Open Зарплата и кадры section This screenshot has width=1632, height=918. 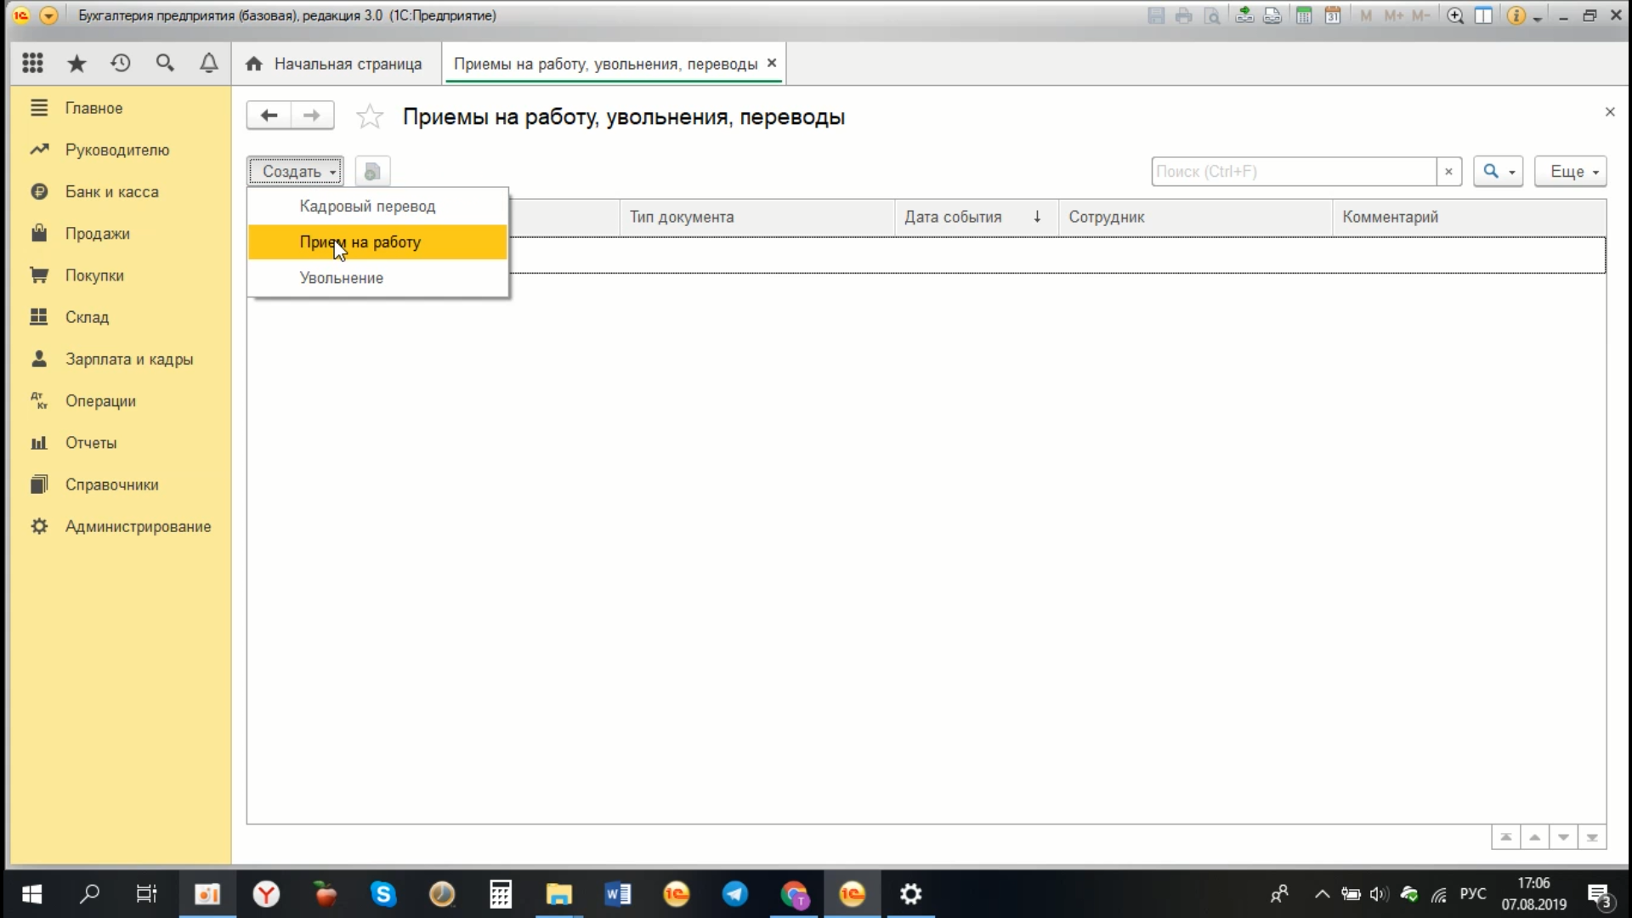point(129,359)
